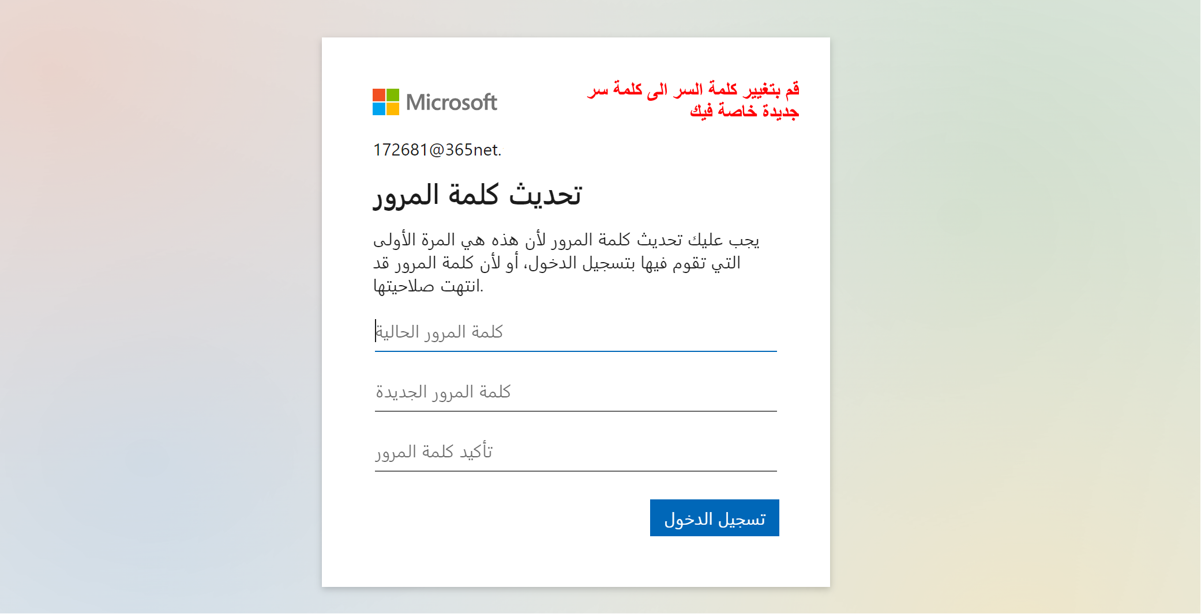Viewport: 1201px width, 614px height.
Task: Click the red square of Microsoft logo
Action: [x=378, y=94]
